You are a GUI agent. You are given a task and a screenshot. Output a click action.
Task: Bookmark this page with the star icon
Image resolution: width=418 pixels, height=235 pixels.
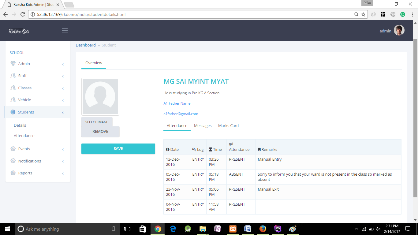click(x=363, y=14)
